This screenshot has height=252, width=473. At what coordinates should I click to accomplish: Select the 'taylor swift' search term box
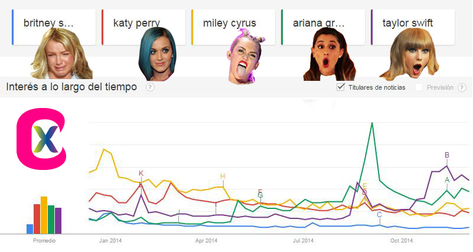tap(413, 24)
